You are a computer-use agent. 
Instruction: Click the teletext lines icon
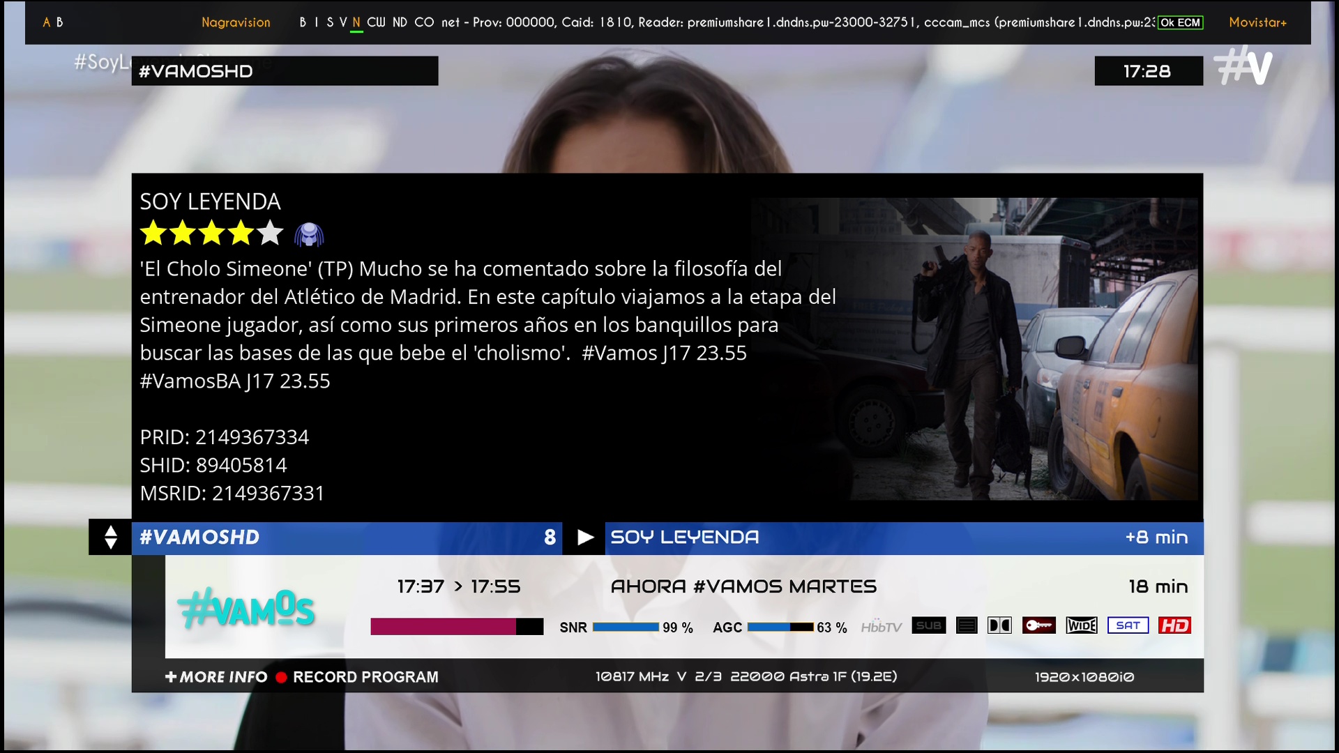(967, 625)
